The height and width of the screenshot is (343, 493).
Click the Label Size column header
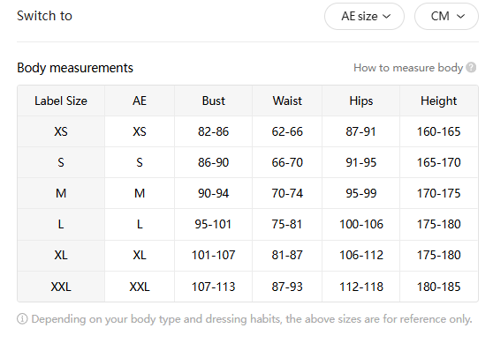61,101
